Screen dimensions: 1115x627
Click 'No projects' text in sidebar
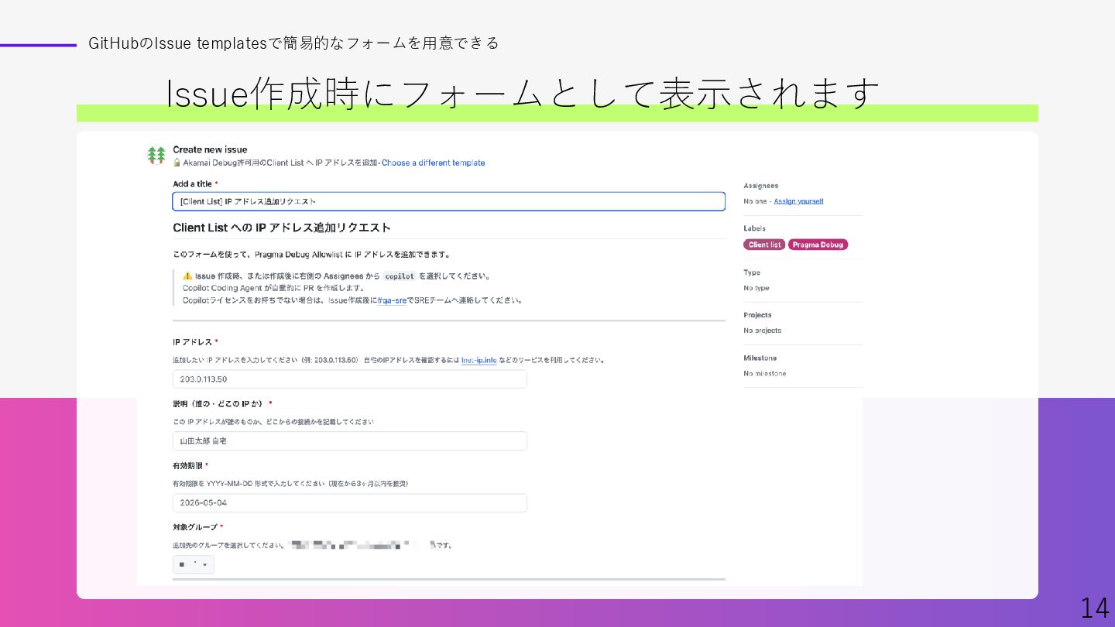(x=763, y=331)
